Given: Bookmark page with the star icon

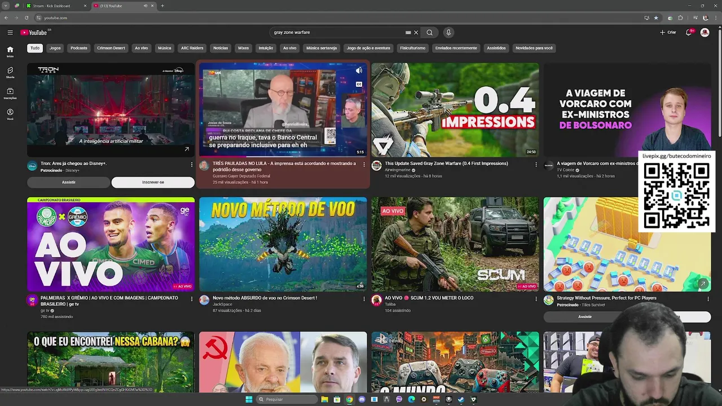Looking at the screenshot, I should [x=656, y=18].
